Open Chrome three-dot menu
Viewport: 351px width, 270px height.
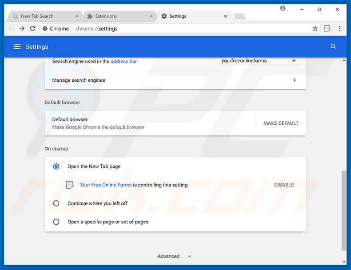click(339, 28)
